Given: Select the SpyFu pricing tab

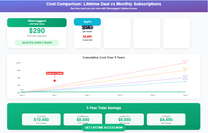Looking at the screenshot, I should click(x=87, y=22).
